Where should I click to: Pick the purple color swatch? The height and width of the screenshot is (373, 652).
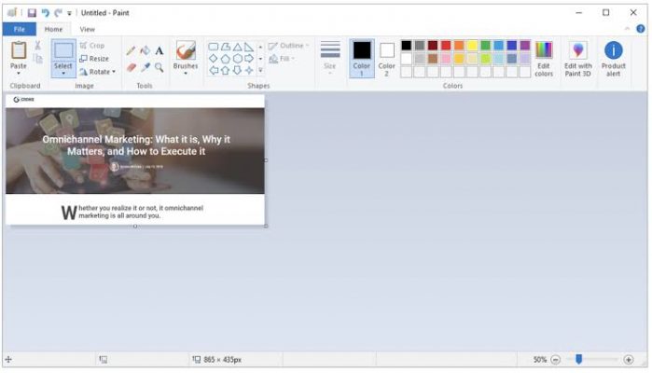(x=525, y=46)
